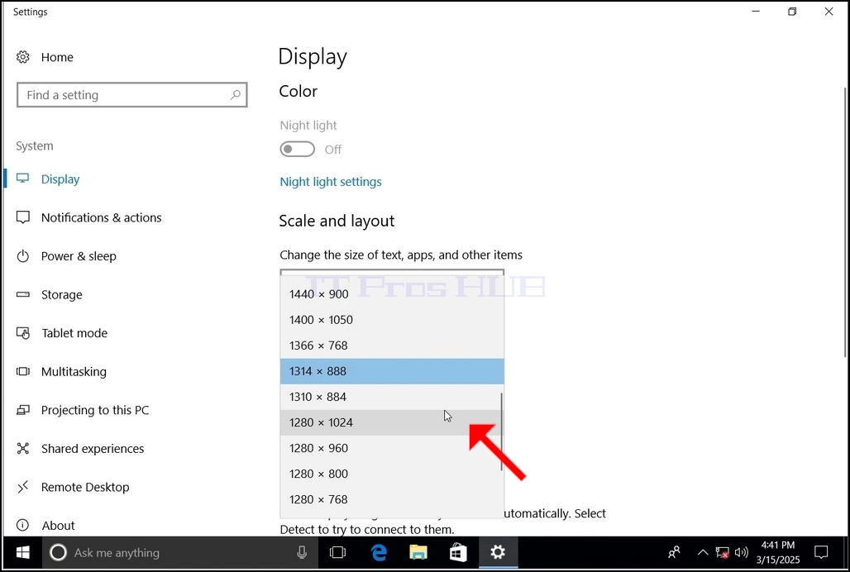This screenshot has height=572, width=850.
Task: Click the Find a setting search box
Action: (131, 95)
